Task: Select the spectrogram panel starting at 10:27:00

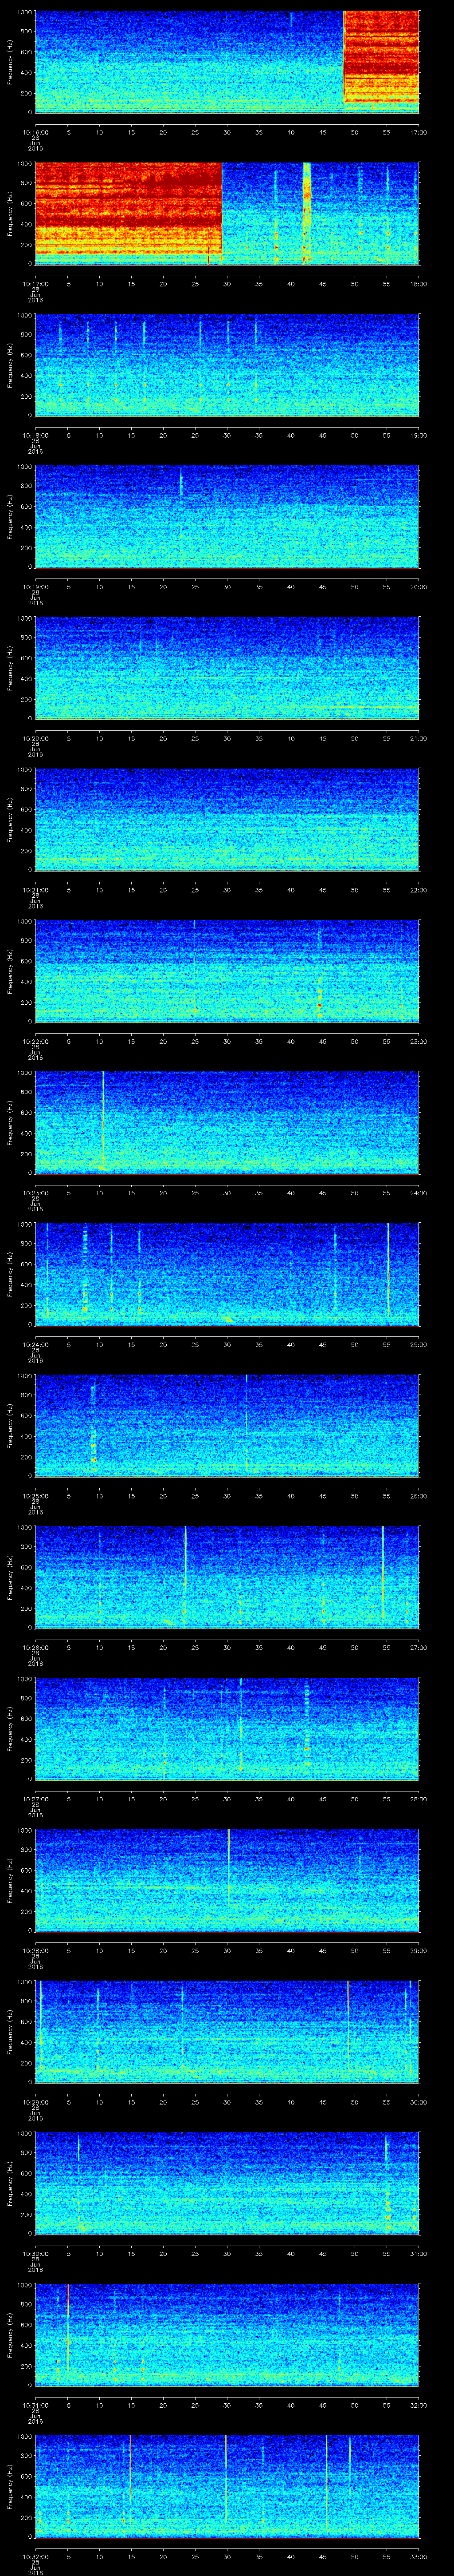Action: pos(227,1728)
